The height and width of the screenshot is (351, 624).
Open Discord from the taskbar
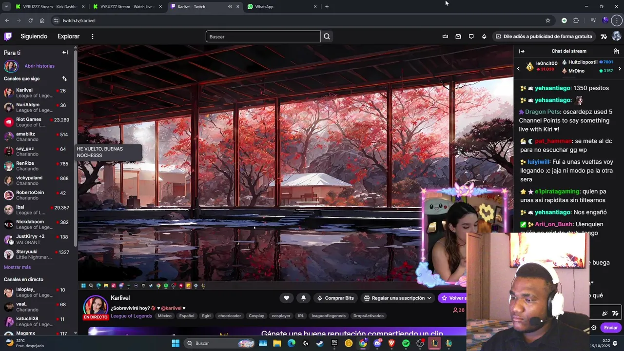[377, 343]
